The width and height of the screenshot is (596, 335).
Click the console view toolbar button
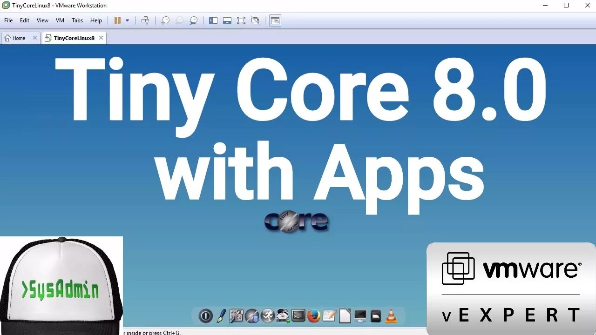tap(275, 20)
